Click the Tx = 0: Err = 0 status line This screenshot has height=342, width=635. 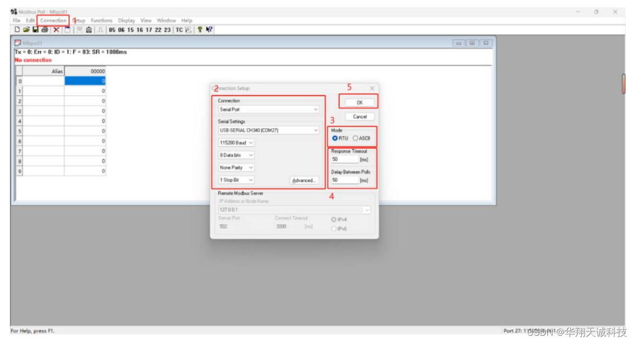pyautogui.click(x=71, y=52)
